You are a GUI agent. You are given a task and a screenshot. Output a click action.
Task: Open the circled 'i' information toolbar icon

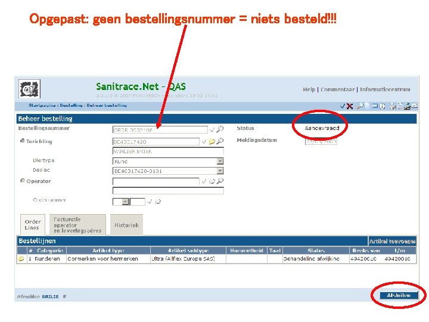pyautogui.click(x=382, y=106)
